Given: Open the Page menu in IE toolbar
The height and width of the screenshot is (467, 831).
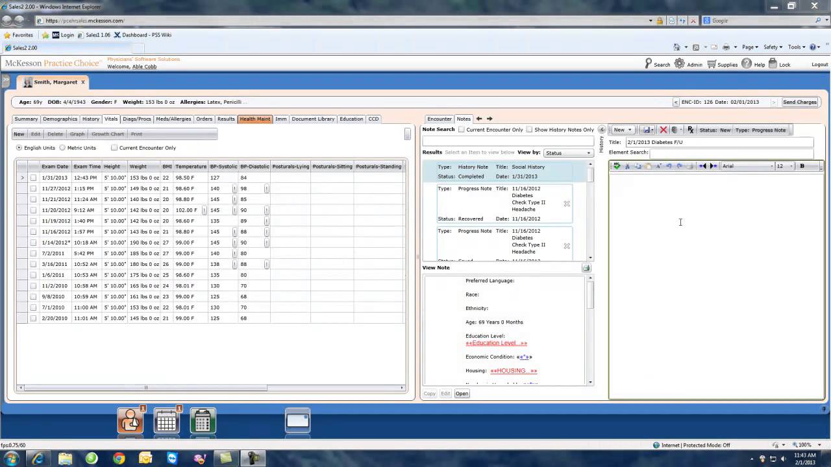Looking at the screenshot, I should (x=750, y=47).
